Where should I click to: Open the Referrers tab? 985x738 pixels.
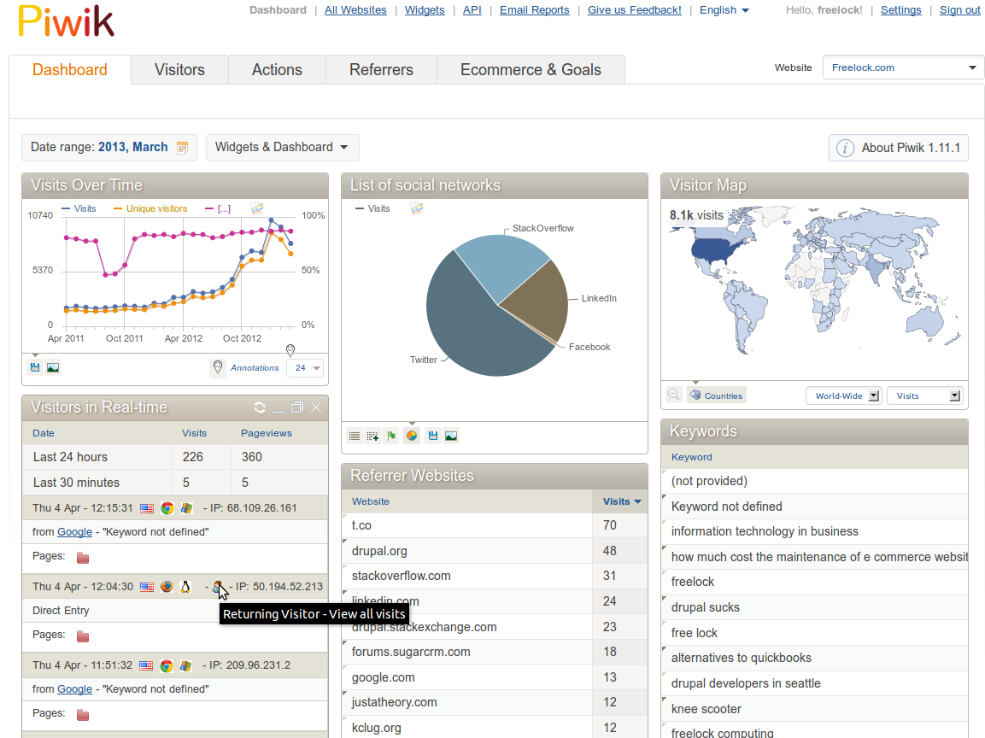pos(381,70)
